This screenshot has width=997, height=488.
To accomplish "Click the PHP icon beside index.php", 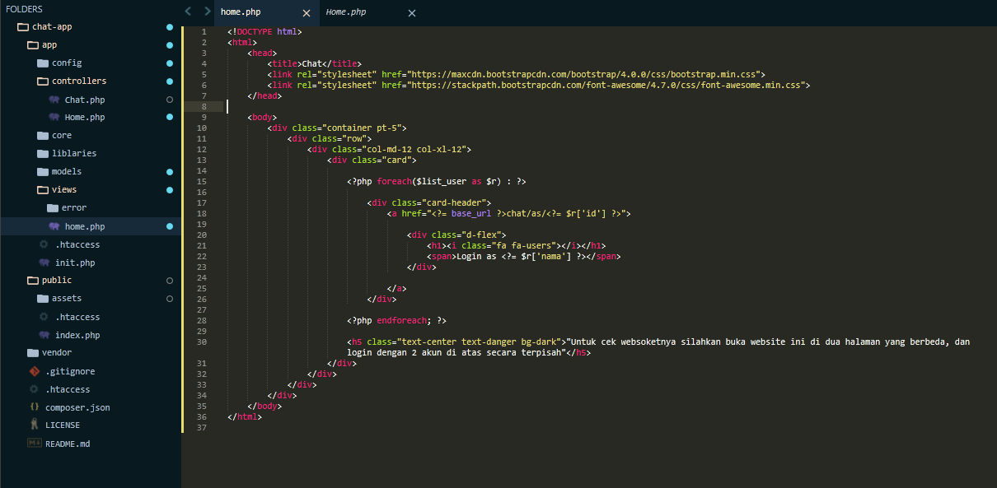I will pos(44,335).
